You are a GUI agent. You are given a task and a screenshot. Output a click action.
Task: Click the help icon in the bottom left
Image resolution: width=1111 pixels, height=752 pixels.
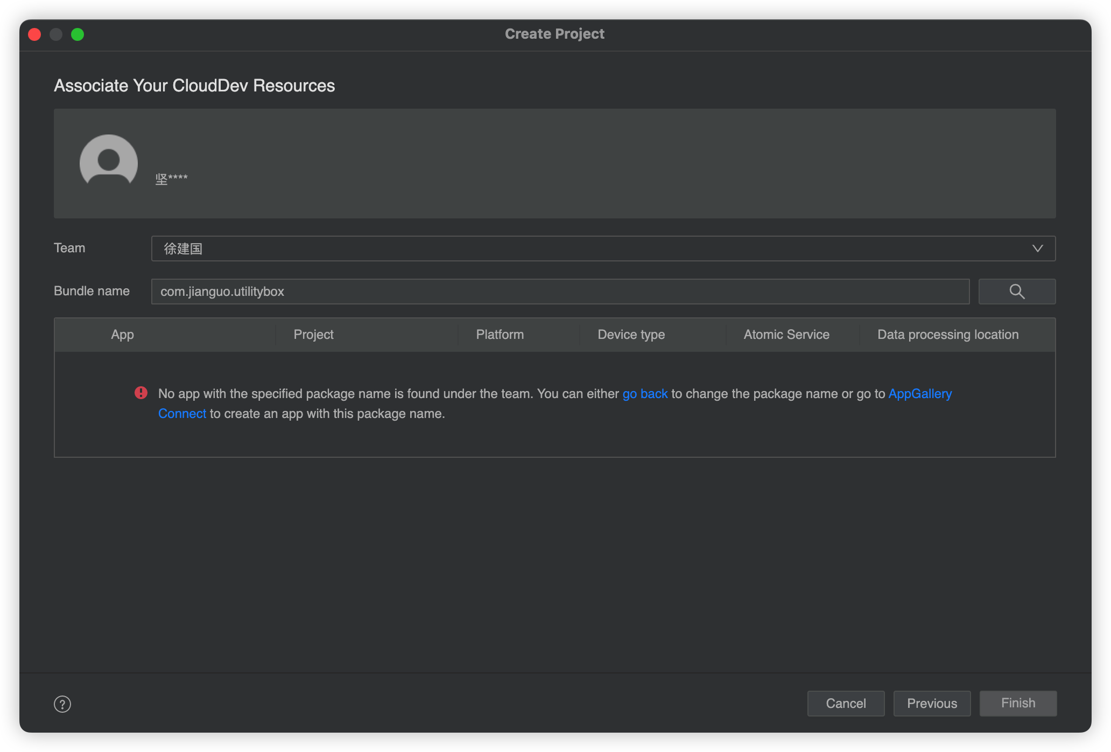[62, 704]
